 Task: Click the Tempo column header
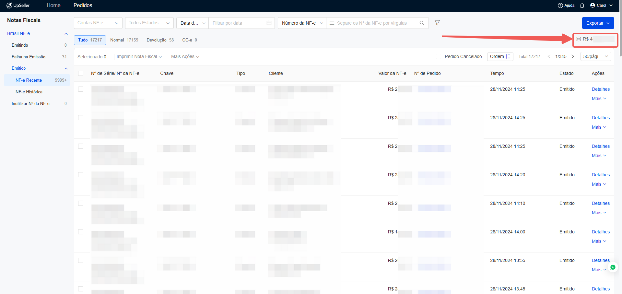pos(497,73)
